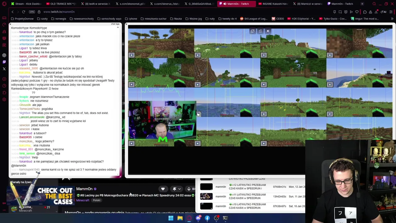Select top-right Minecraft instance preview
396x223 pixels.
pyautogui.click(x=359, y=43)
